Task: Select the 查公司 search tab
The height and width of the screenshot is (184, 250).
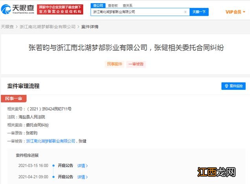Action: [98, 5]
